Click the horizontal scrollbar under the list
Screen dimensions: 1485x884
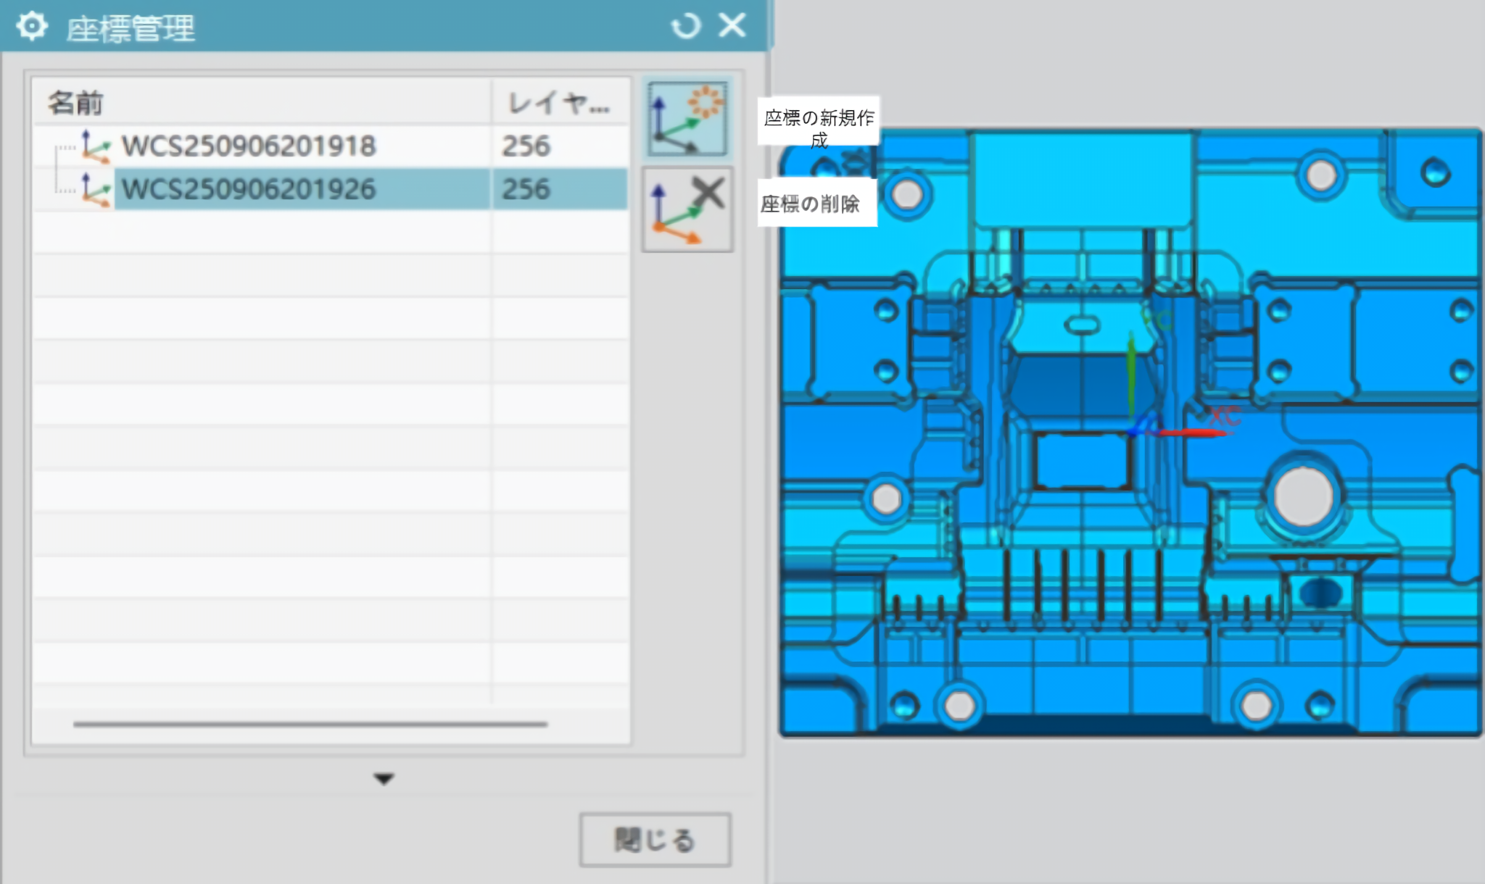tap(310, 723)
